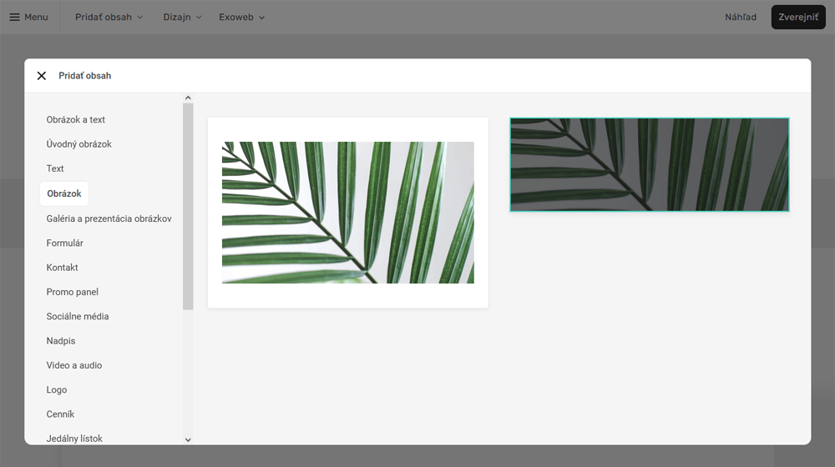This screenshot has height=467, width=835.
Task: Close the Pridať obsah dialog
Action: [42, 76]
